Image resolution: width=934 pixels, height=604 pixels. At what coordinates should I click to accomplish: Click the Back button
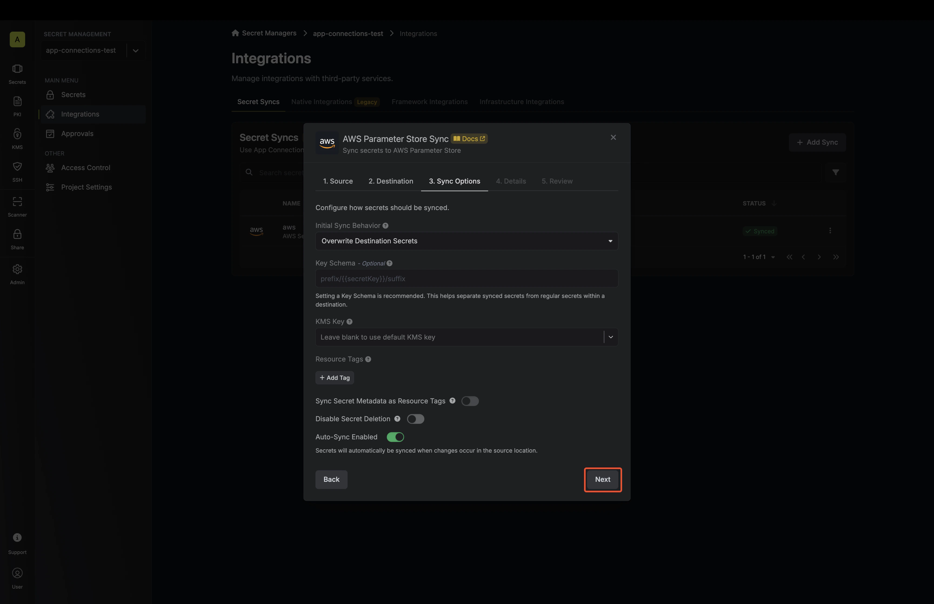click(x=331, y=479)
